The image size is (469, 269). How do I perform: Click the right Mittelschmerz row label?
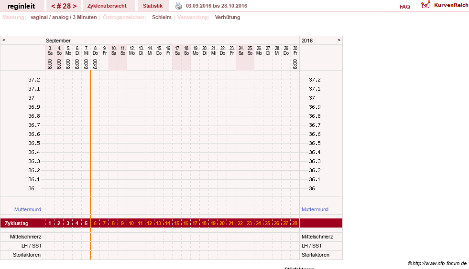coord(317,237)
